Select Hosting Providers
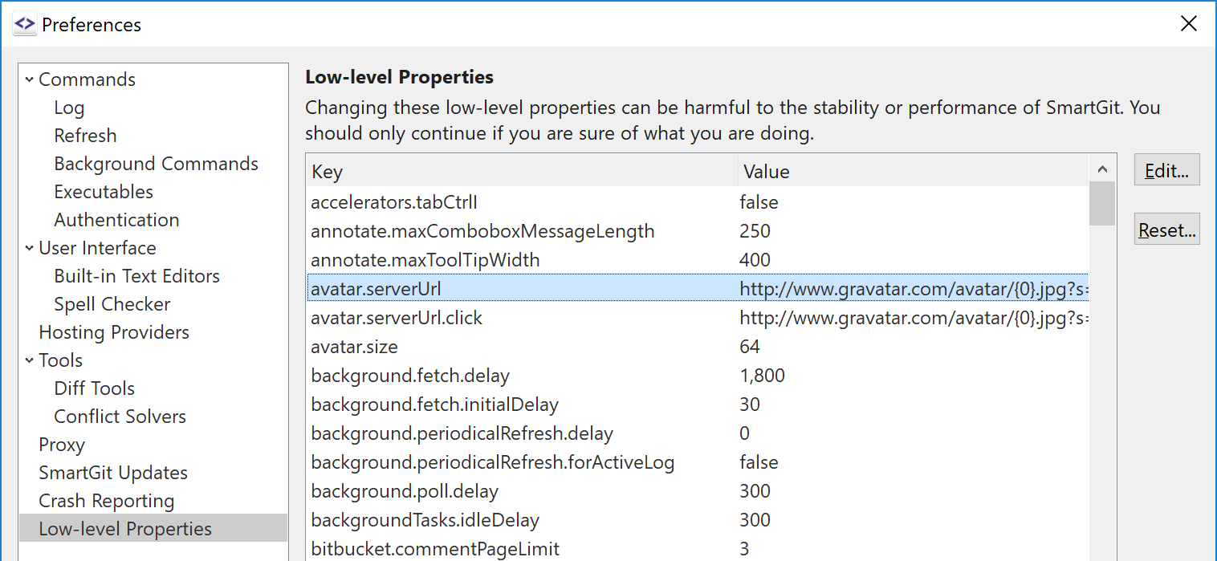This screenshot has height=561, width=1217. pyautogui.click(x=114, y=331)
